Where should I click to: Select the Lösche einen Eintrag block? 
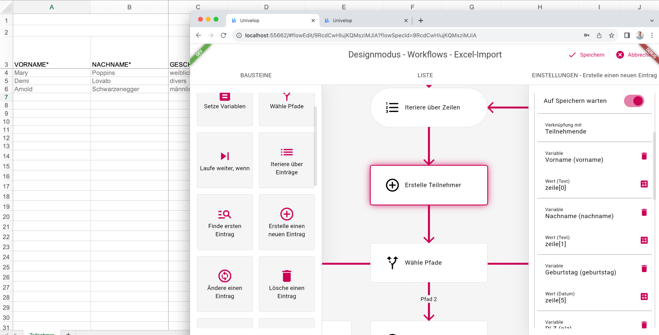pos(287,284)
